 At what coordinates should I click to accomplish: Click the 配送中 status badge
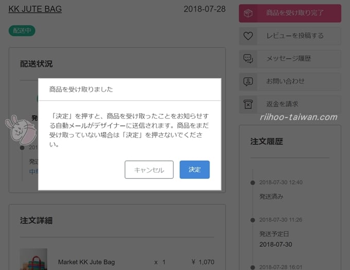[22, 30]
